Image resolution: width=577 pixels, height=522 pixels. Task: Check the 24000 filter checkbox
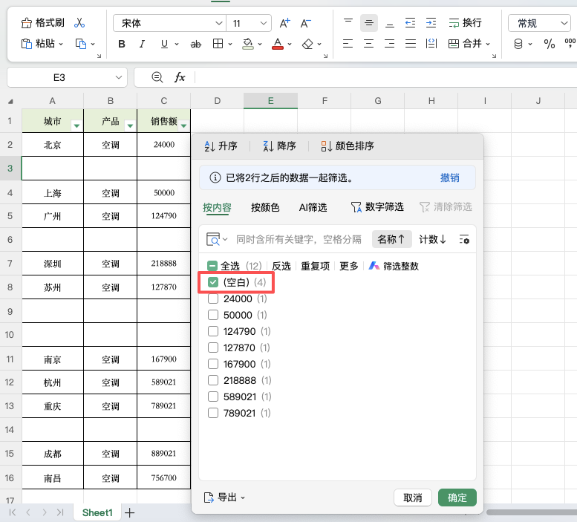pos(213,298)
